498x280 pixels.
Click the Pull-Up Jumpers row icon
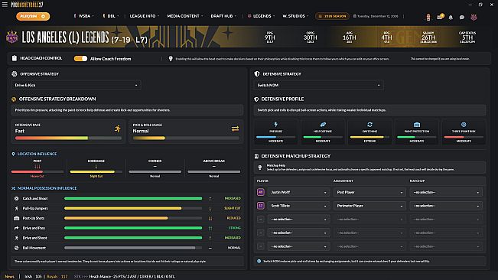pyautogui.click(x=17, y=208)
